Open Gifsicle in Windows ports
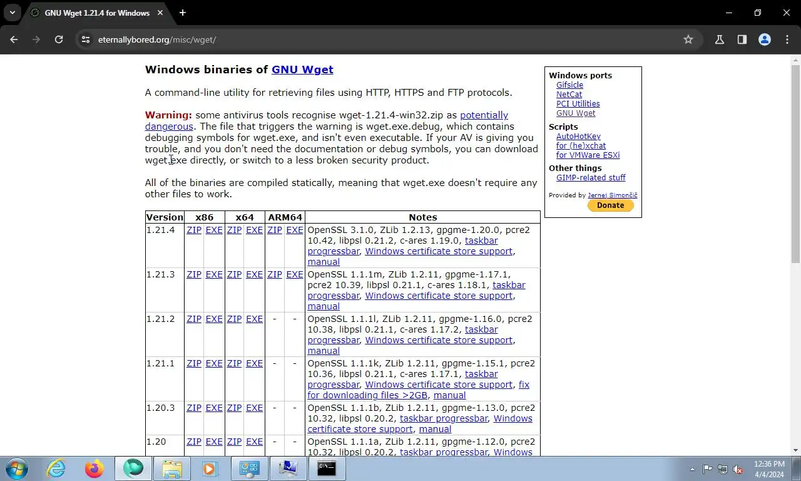The width and height of the screenshot is (801, 481). click(x=569, y=85)
